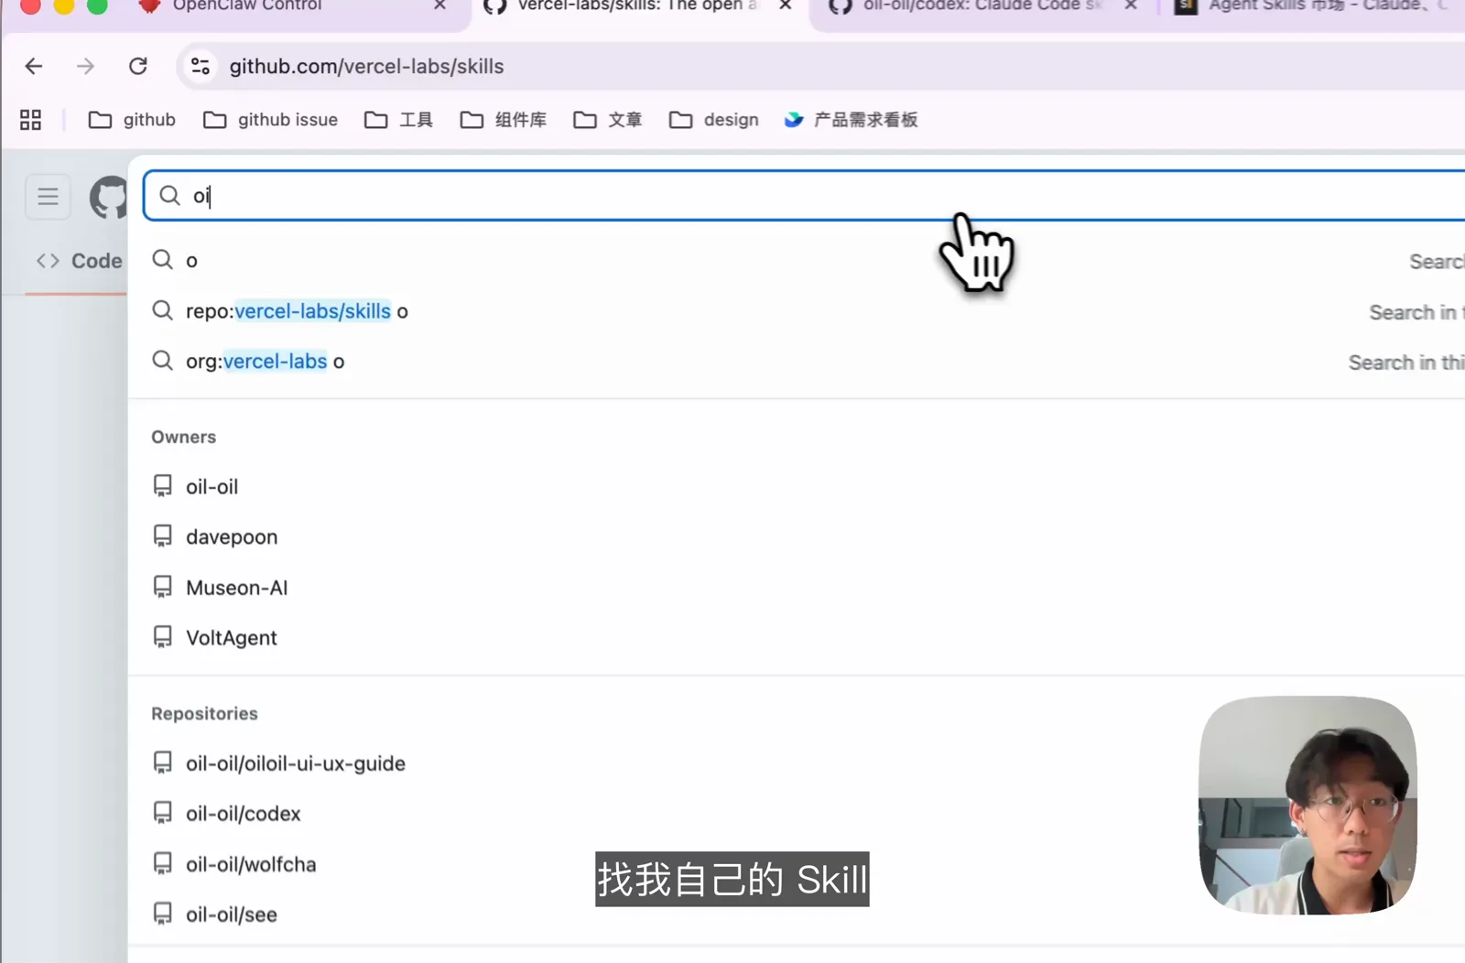Image resolution: width=1465 pixels, height=963 pixels.
Task: Select the plain 'o' search suggestion
Action: pyautogui.click(x=797, y=261)
